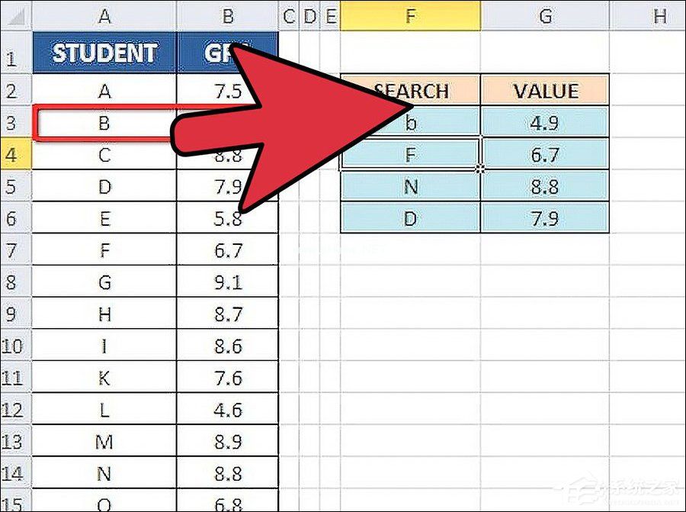
Task: Click cell B13 showing 8.9
Action: click(228, 441)
